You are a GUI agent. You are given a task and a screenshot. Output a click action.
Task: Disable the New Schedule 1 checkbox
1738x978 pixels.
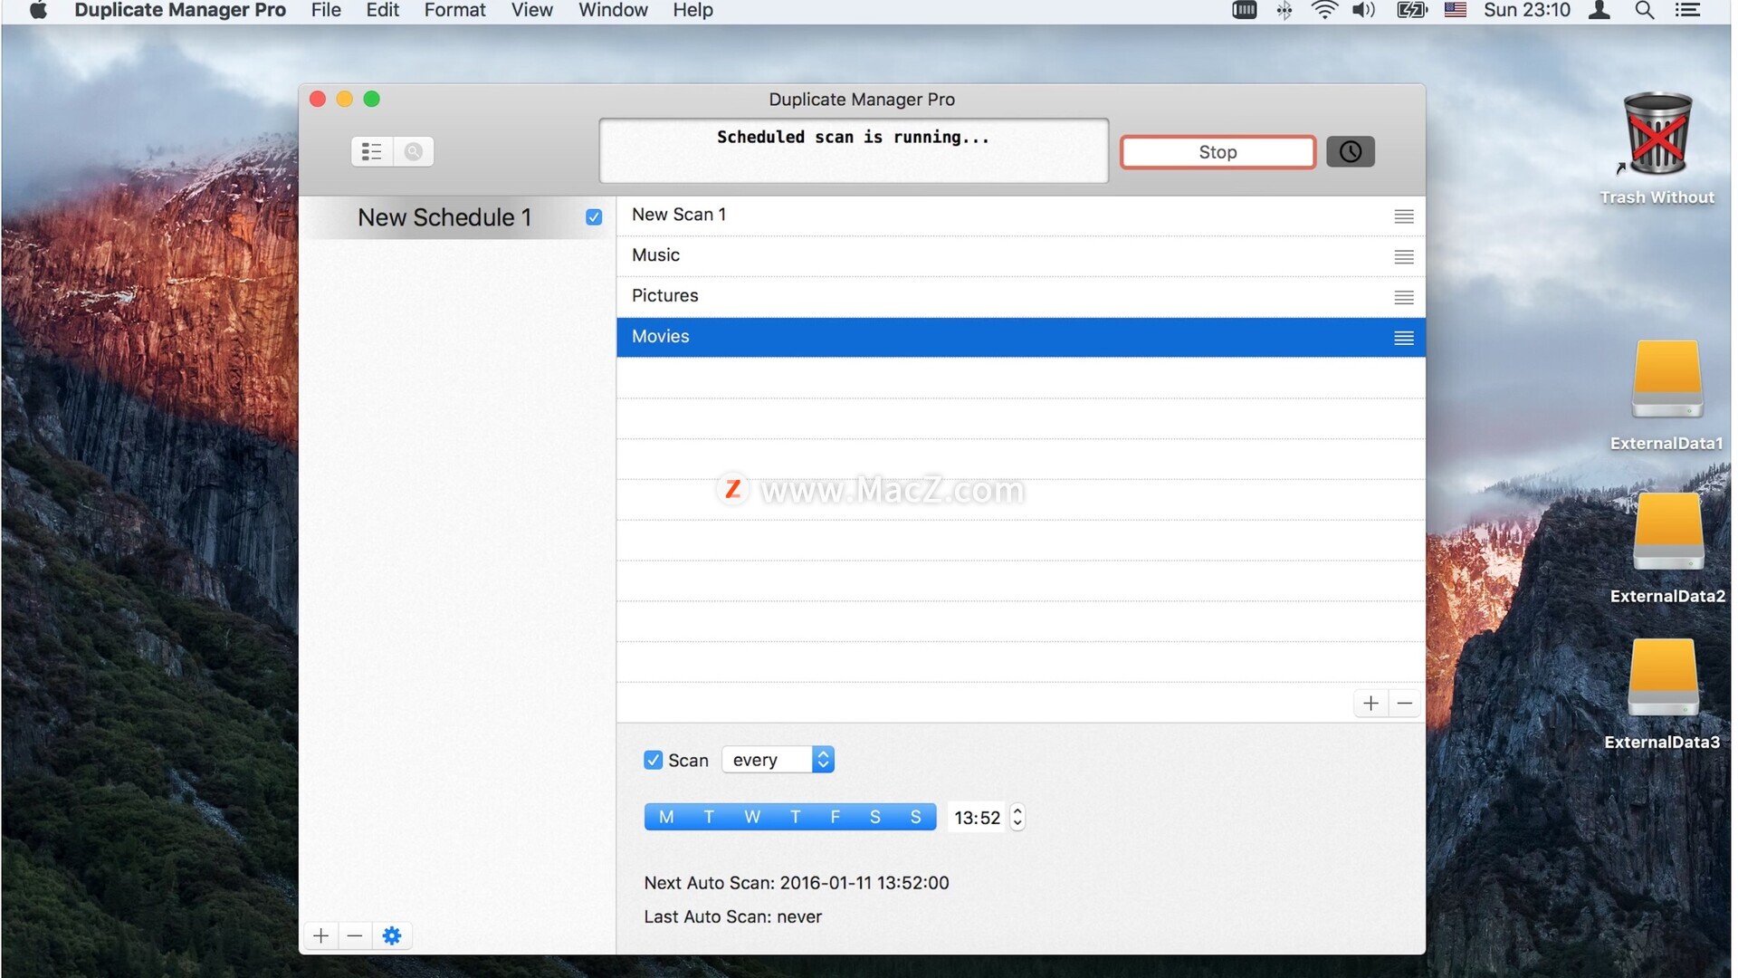[x=594, y=217]
